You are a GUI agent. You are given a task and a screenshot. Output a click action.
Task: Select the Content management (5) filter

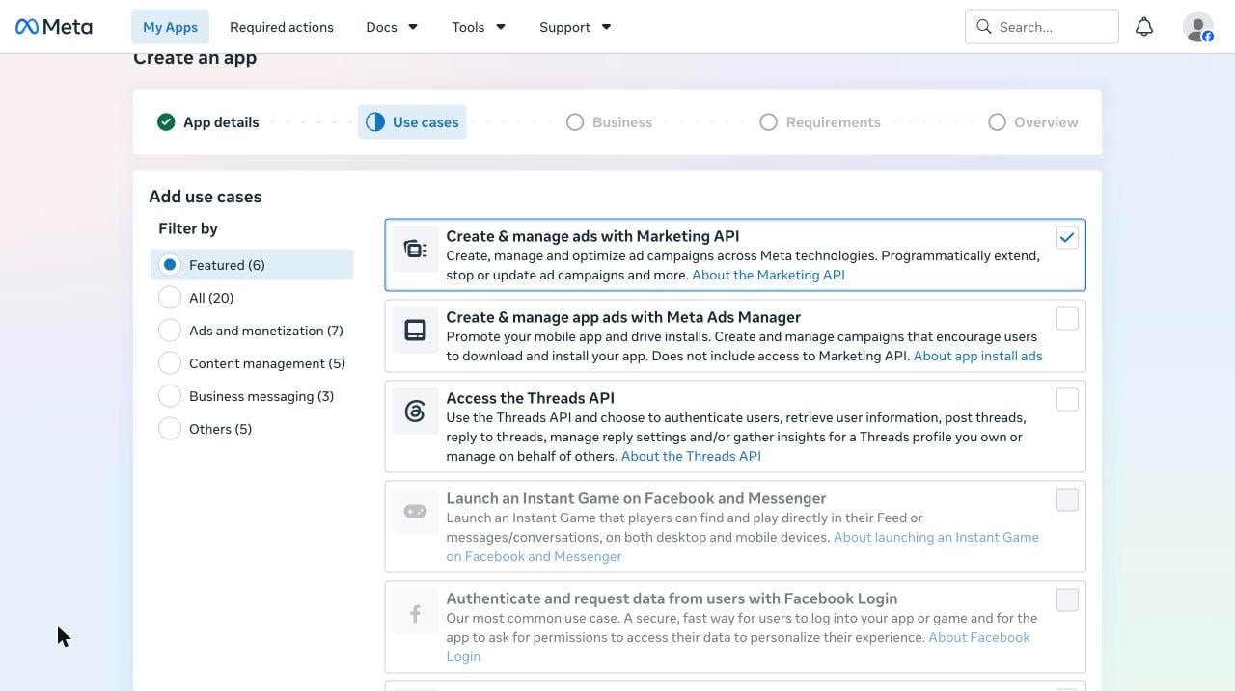[252, 363]
